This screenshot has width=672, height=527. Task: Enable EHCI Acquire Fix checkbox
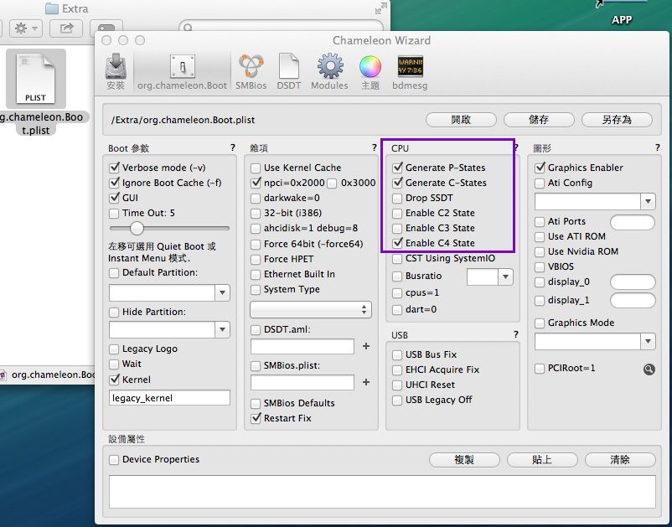(x=397, y=369)
